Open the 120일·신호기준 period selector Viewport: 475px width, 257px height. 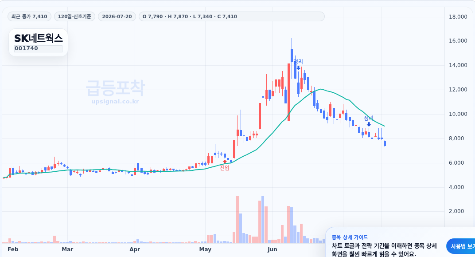(x=74, y=16)
